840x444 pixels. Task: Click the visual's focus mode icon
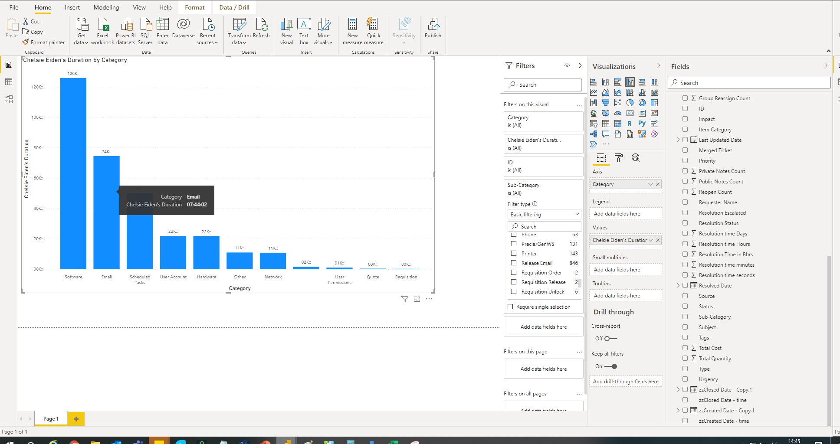[417, 299]
